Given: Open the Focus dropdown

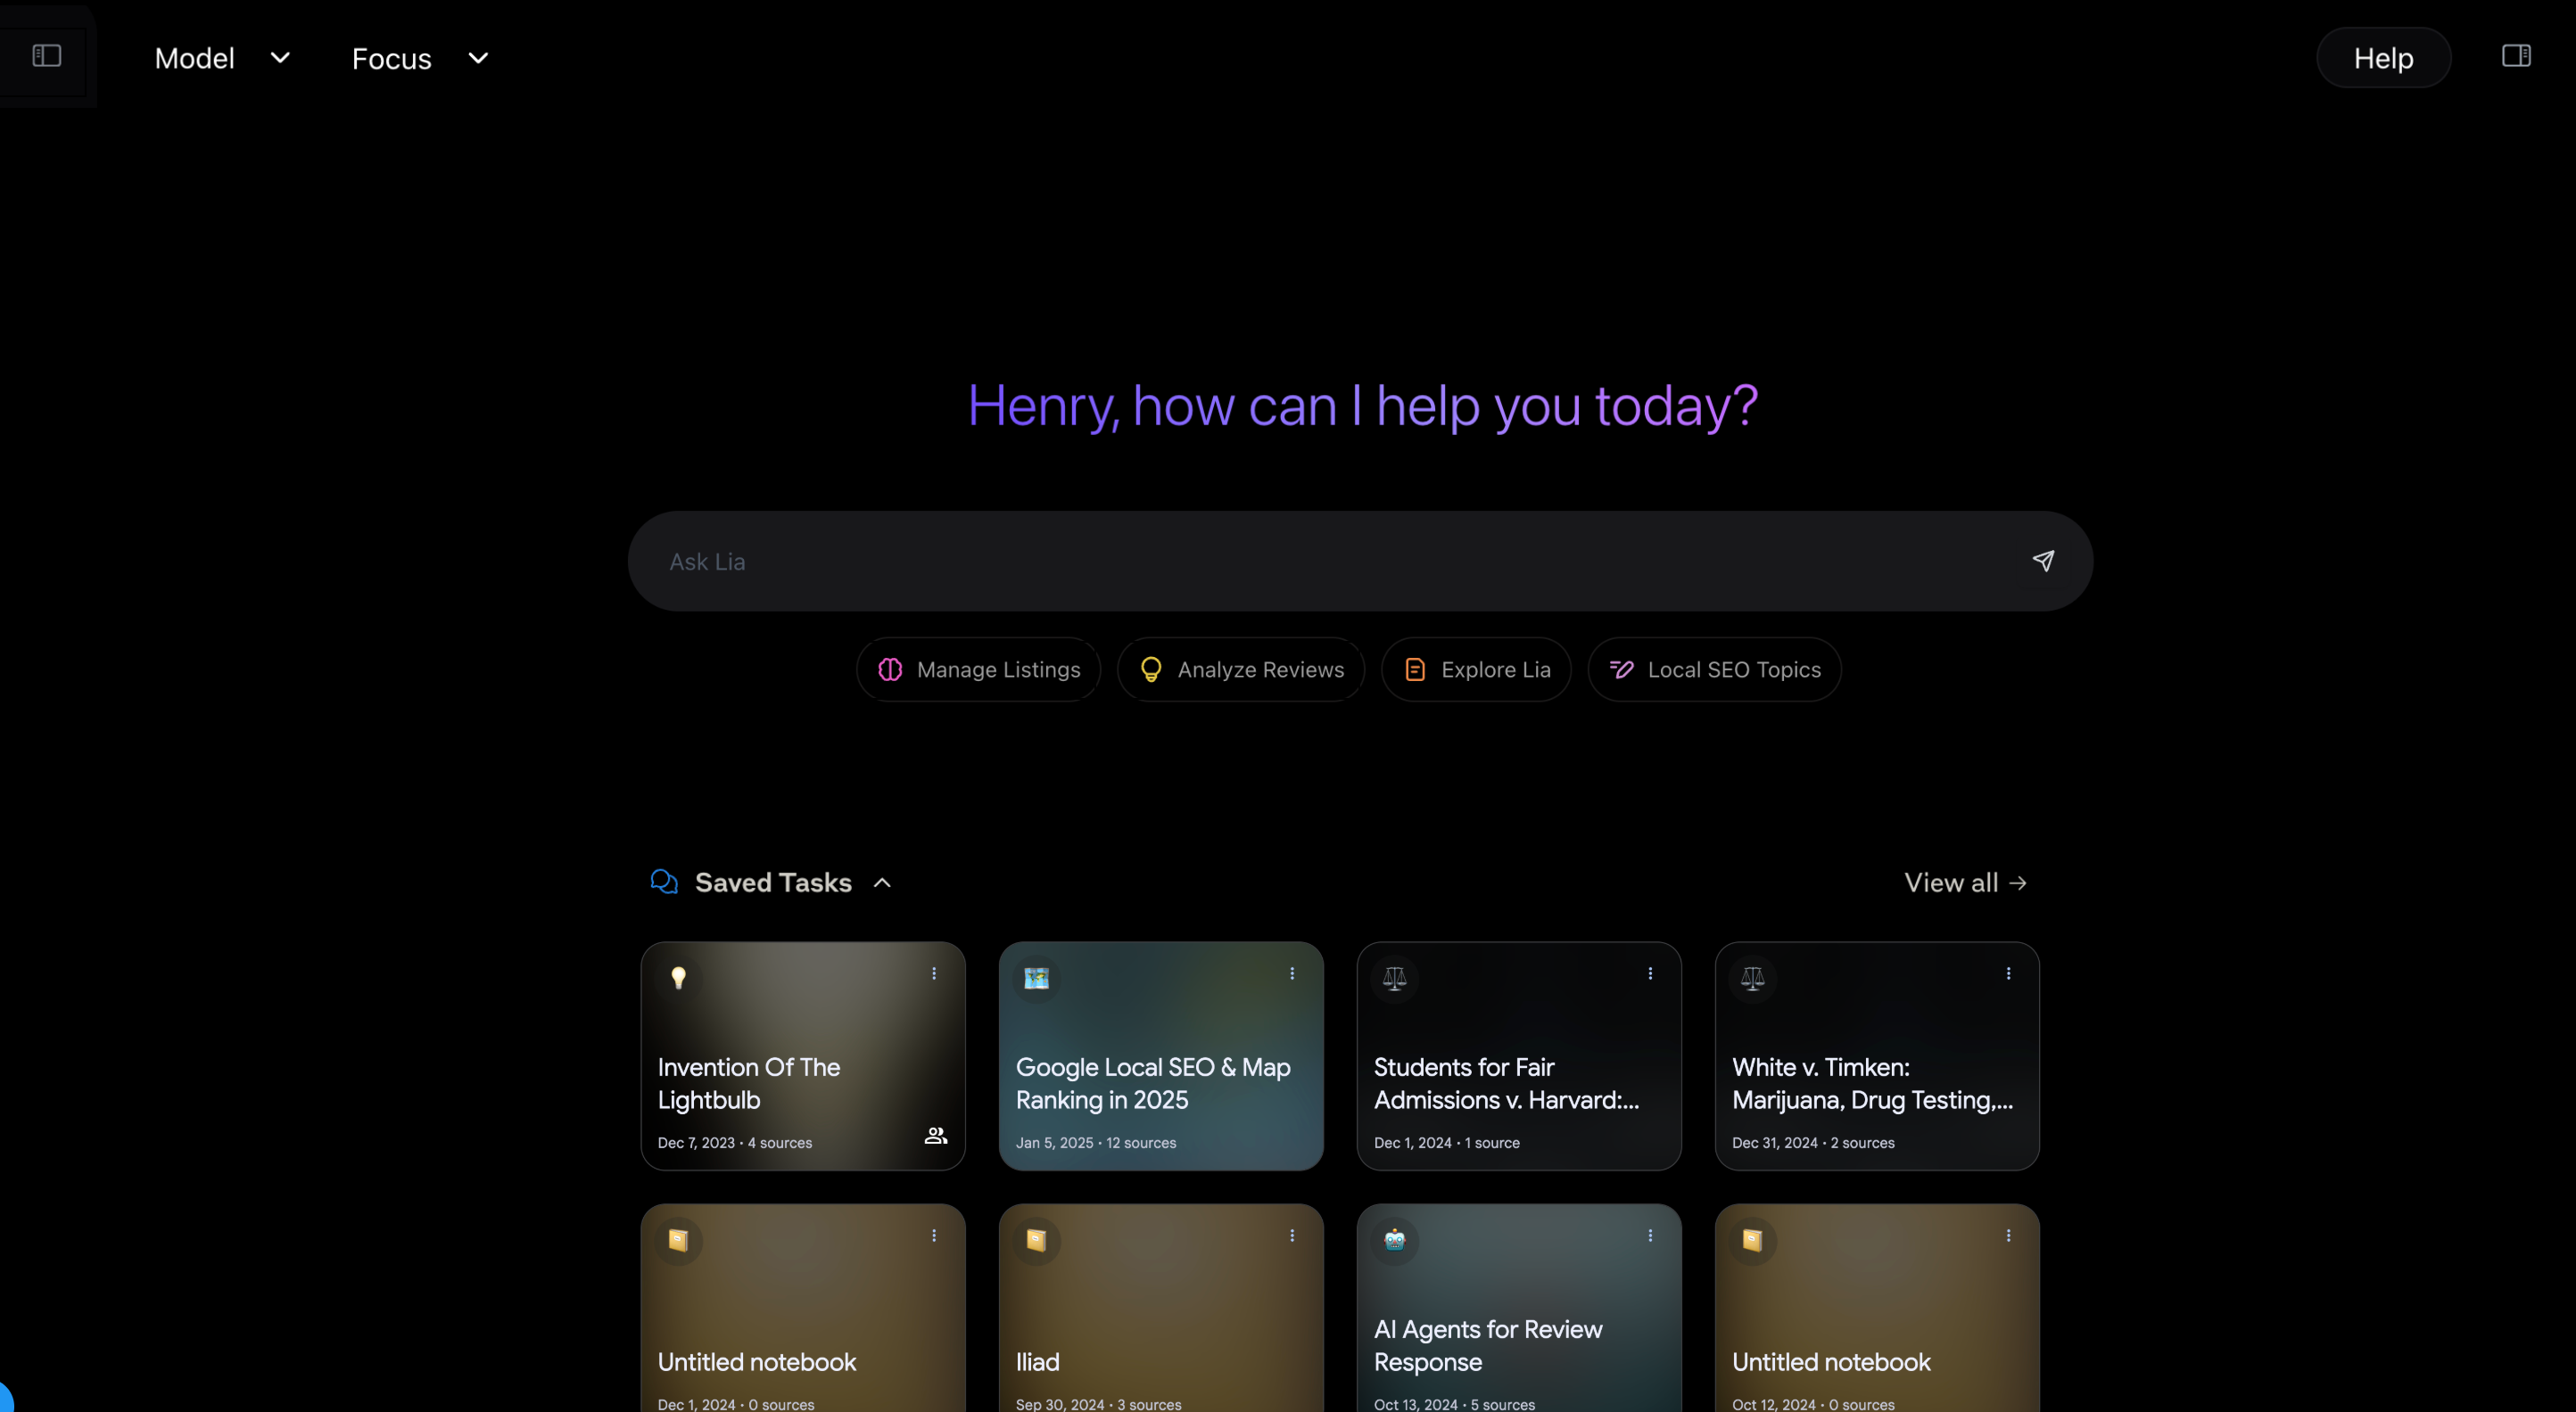Looking at the screenshot, I should pyautogui.click(x=420, y=58).
